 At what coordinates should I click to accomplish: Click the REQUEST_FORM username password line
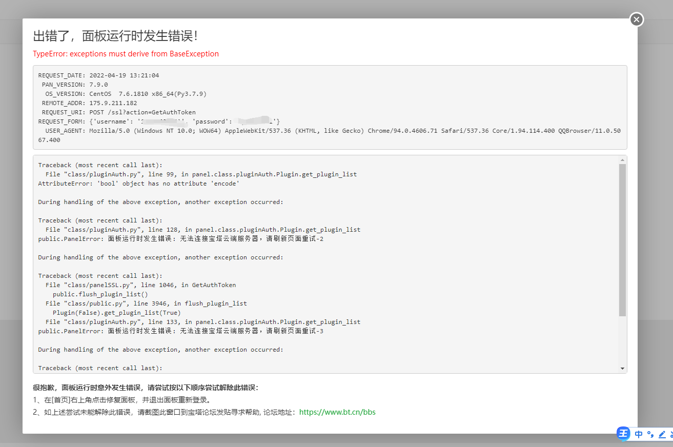tap(159, 121)
